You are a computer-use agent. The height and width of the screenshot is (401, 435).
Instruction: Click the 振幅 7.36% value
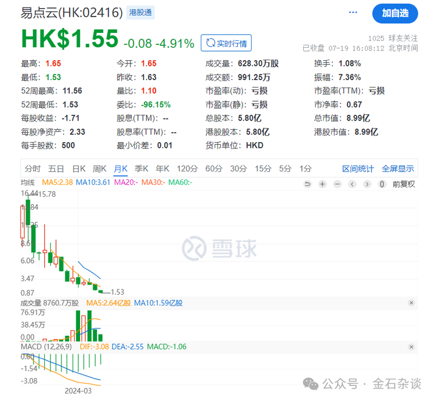pyautogui.click(x=349, y=77)
